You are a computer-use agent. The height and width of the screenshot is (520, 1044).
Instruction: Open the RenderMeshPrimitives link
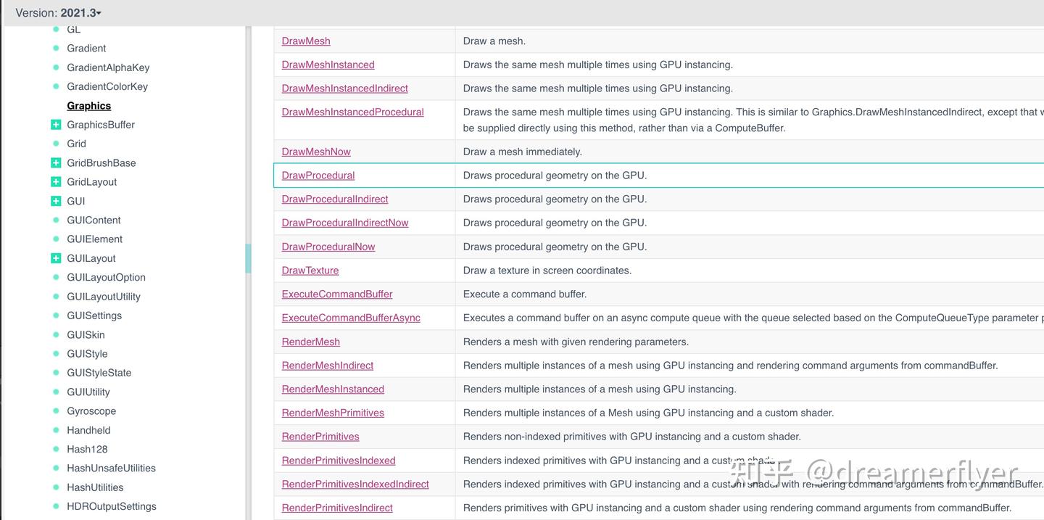(x=333, y=413)
